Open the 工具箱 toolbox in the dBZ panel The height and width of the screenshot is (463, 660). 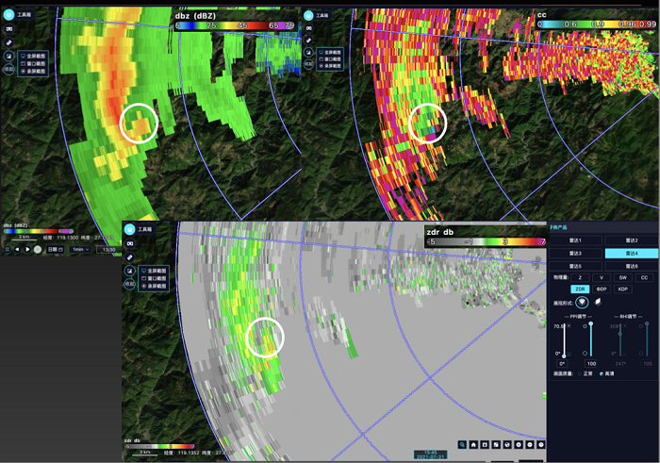(x=8, y=15)
